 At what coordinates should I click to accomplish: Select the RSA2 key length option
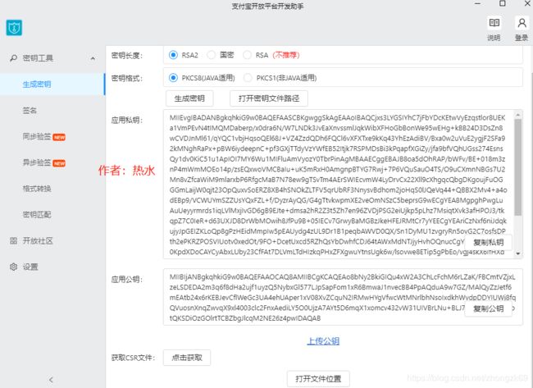(173, 55)
